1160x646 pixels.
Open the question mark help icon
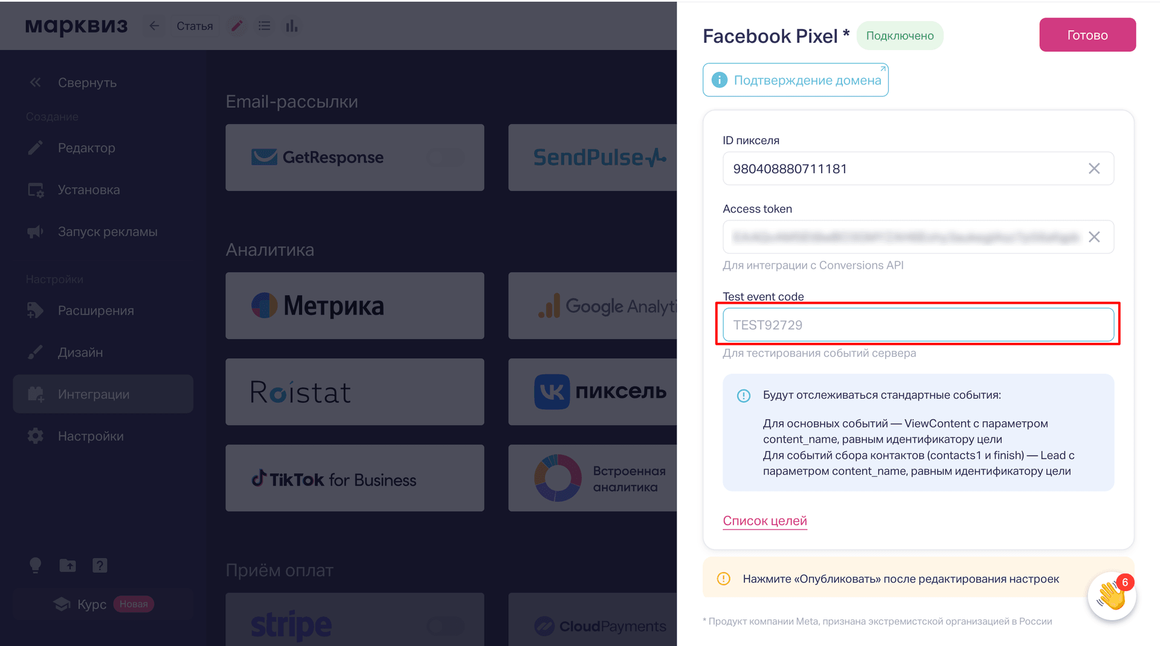coord(100,565)
